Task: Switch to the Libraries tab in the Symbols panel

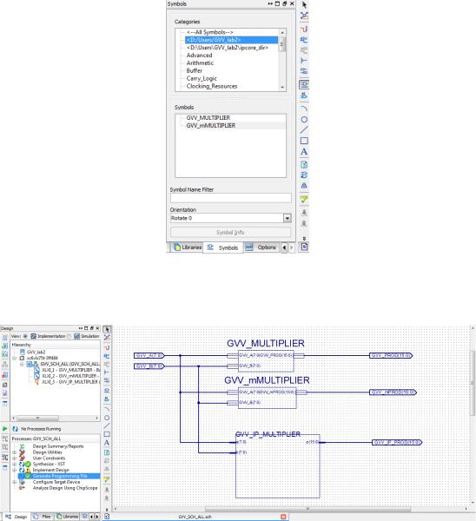Action: (x=188, y=247)
